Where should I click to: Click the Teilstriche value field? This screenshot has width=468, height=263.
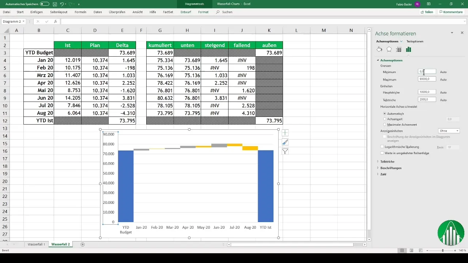pyautogui.click(x=427, y=99)
